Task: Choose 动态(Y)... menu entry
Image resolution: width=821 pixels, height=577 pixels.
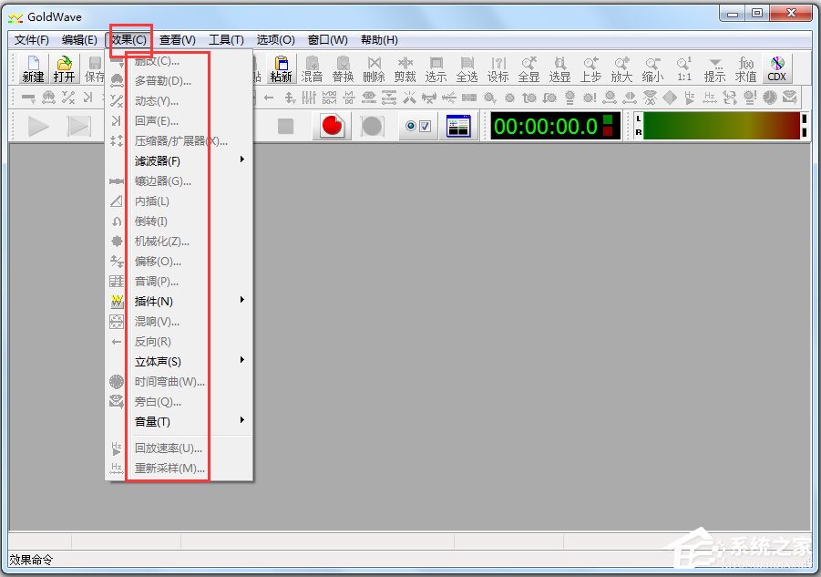Action: click(180, 100)
